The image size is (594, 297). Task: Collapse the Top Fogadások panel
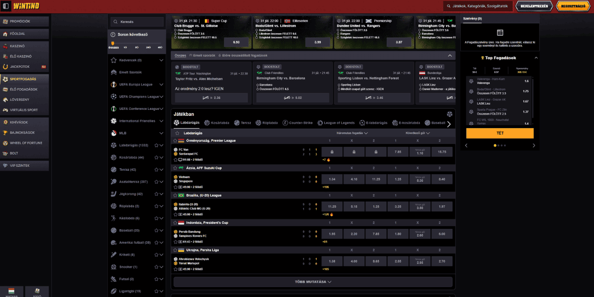536,58
